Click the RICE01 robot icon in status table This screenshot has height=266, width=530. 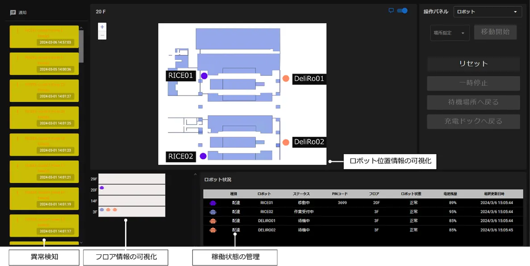pyautogui.click(x=213, y=203)
